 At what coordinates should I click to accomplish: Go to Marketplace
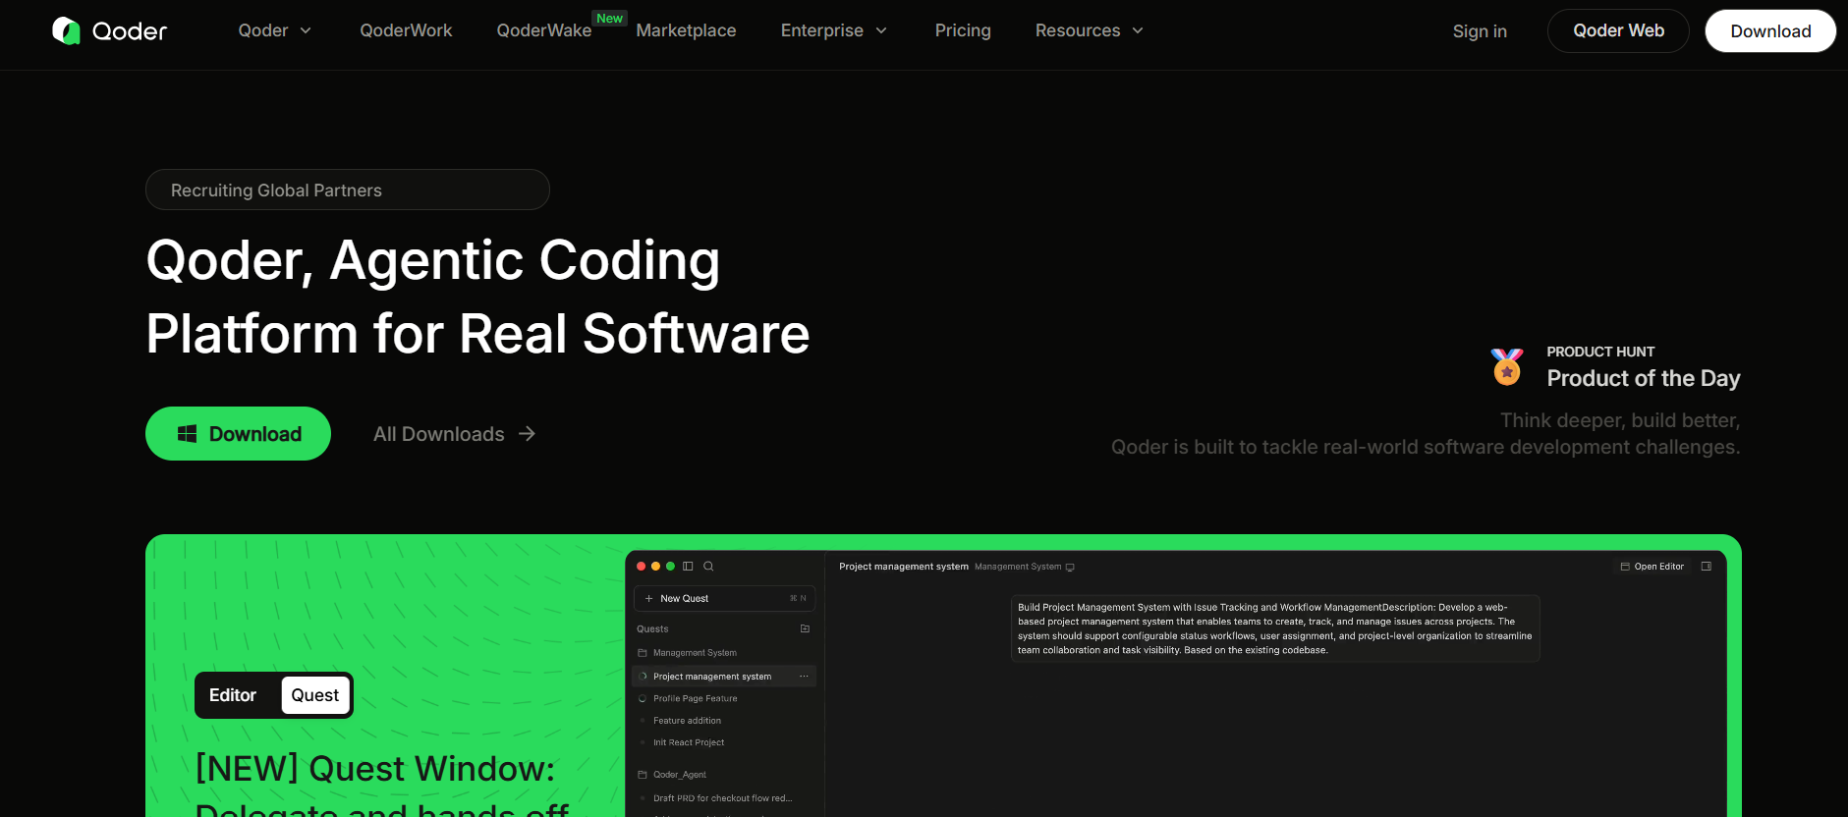pyautogui.click(x=686, y=30)
